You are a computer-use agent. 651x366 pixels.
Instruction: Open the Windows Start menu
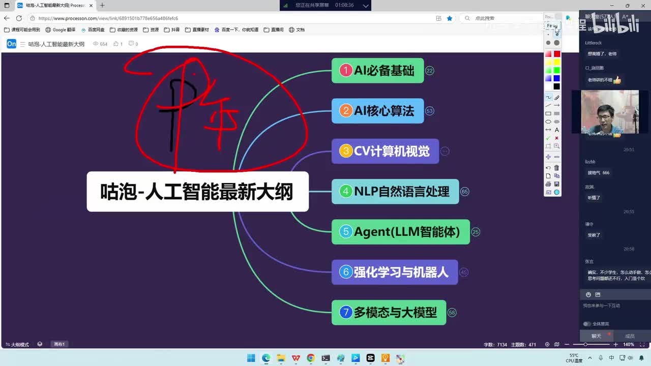251,358
